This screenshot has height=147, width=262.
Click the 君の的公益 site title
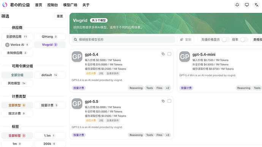(x=20, y=5)
